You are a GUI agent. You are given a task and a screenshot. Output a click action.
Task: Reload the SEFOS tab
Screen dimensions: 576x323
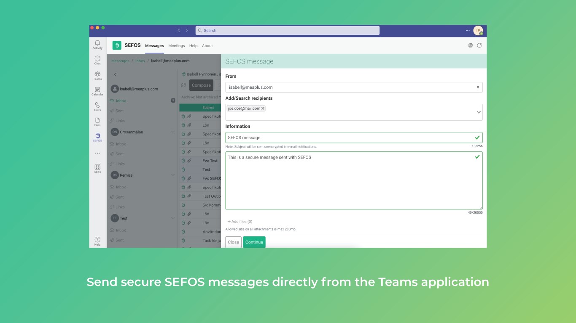coord(479,45)
